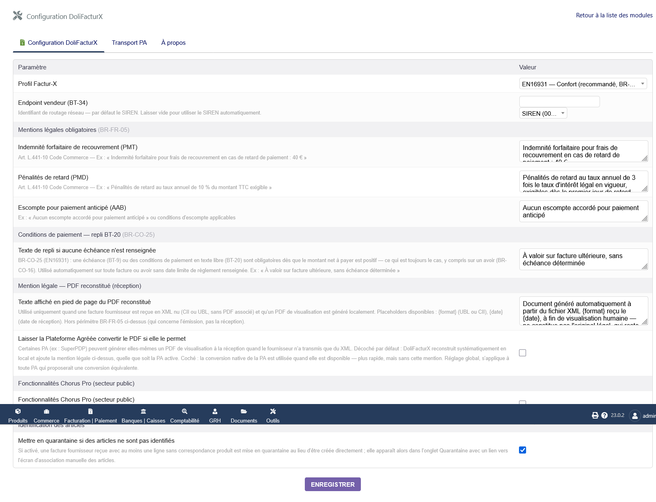Image resolution: width=656 pixels, height=502 pixels.
Task: Click the wrench icon beside Configuration DoliFacturX title
Action: [17, 16]
